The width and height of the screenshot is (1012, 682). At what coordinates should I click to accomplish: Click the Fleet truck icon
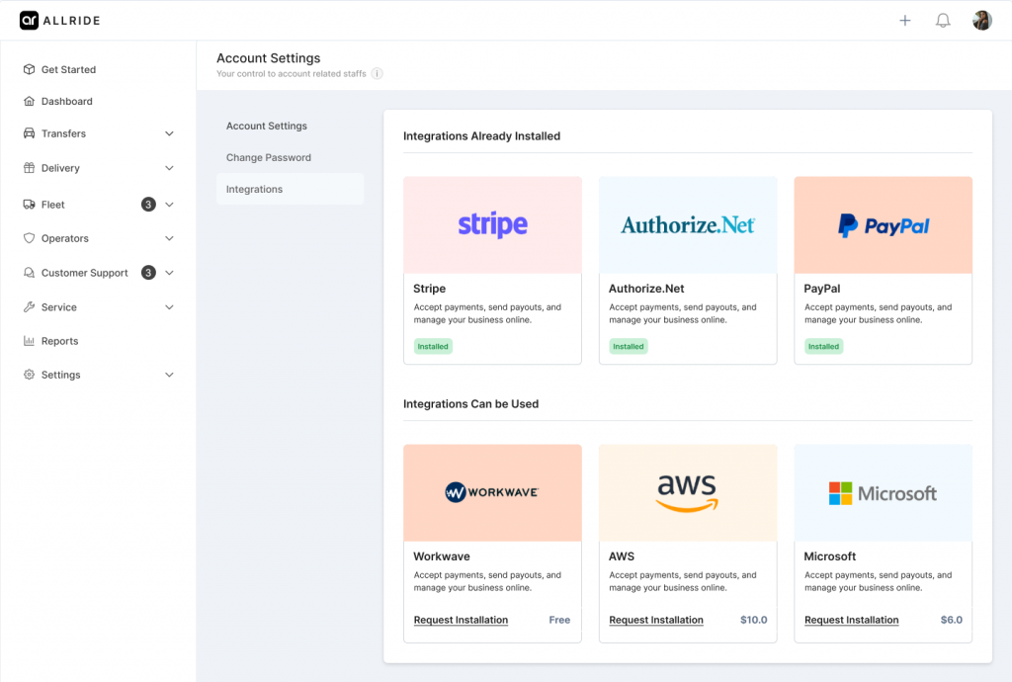tap(29, 205)
